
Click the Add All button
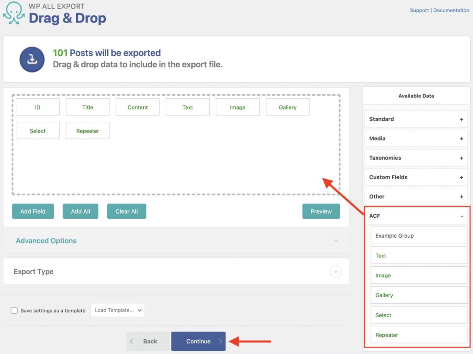pyautogui.click(x=80, y=211)
